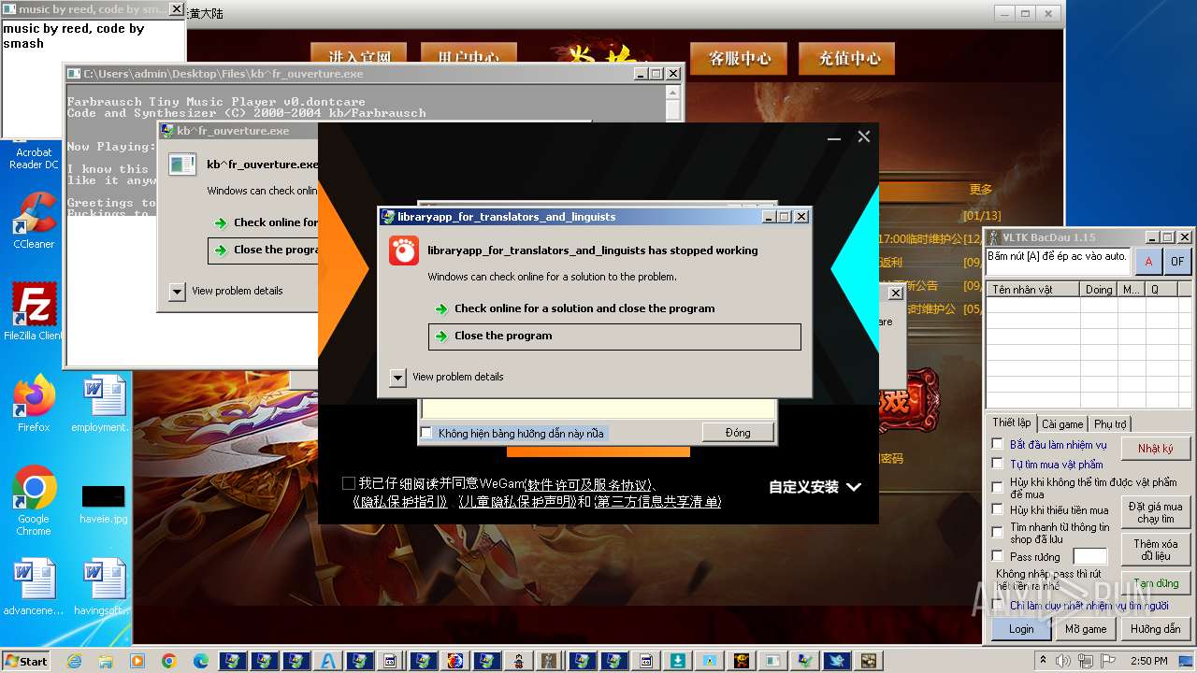
Task: Expand View problem details in libraryapp dialog
Action: [397, 377]
